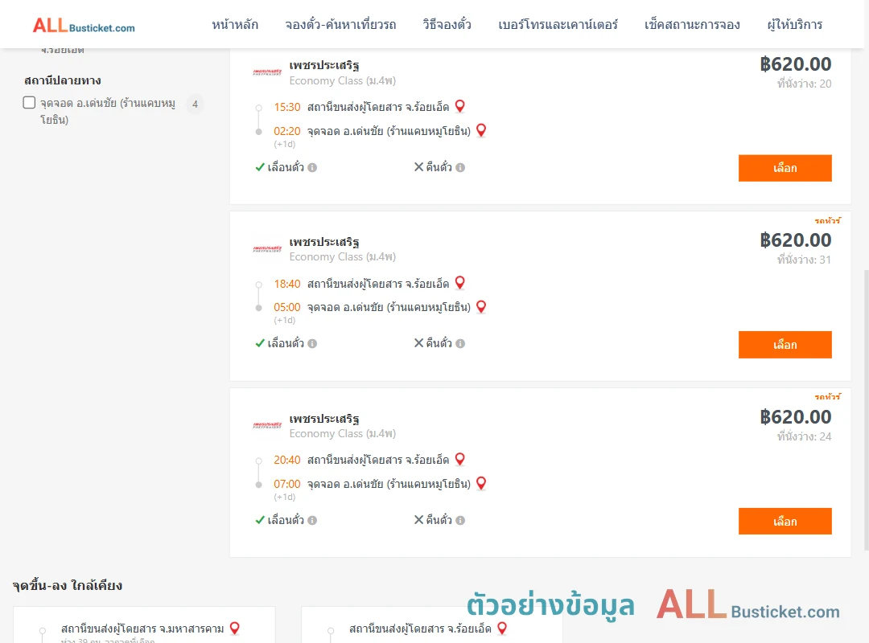Click the 18:40 departure time text
The width and height of the screenshot is (869, 643).
tap(287, 284)
